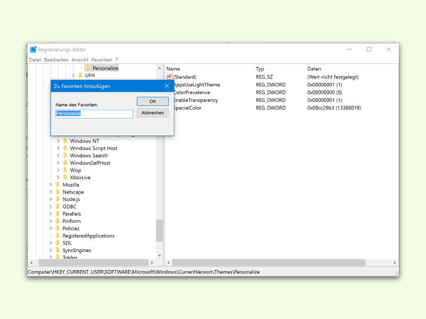Select the RegisteredApplications key

point(88,236)
